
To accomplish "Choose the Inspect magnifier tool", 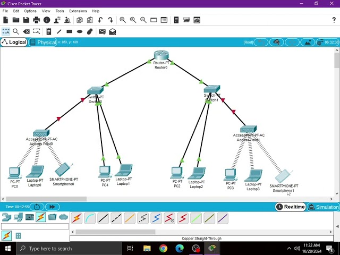I will (16, 32).
